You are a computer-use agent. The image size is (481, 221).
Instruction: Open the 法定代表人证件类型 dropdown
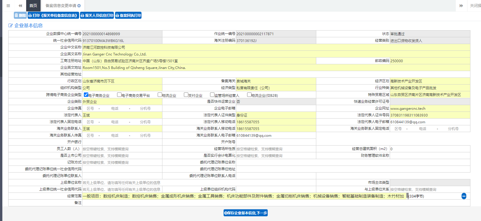(276, 115)
